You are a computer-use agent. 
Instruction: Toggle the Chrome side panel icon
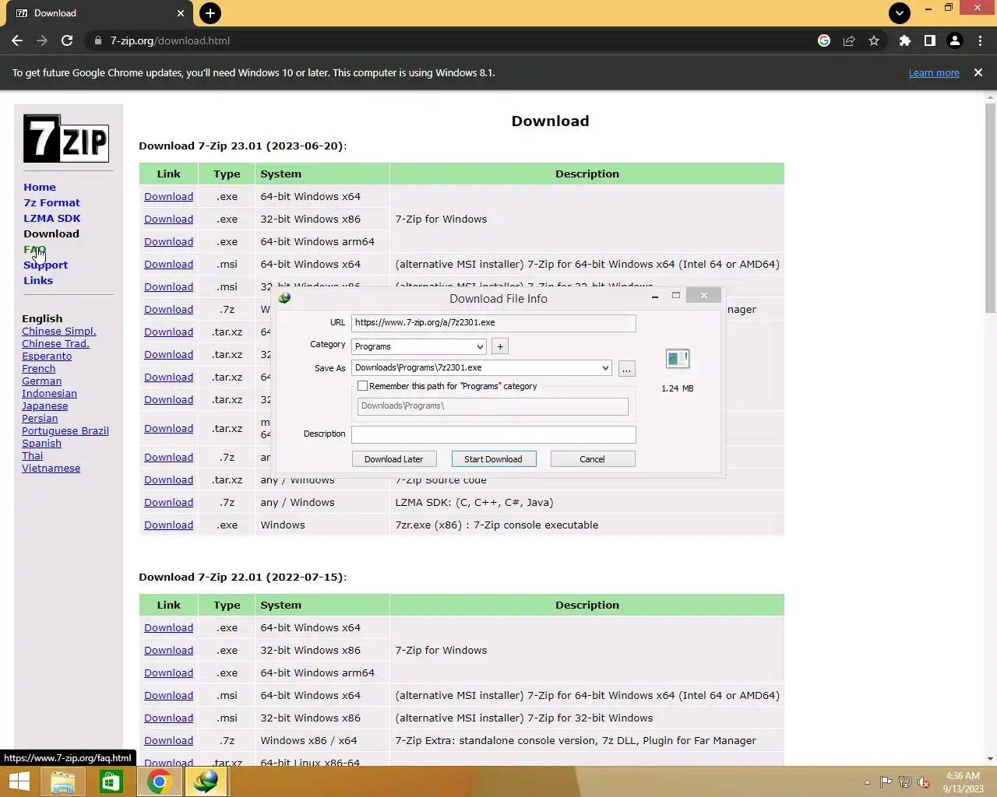tap(929, 40)
